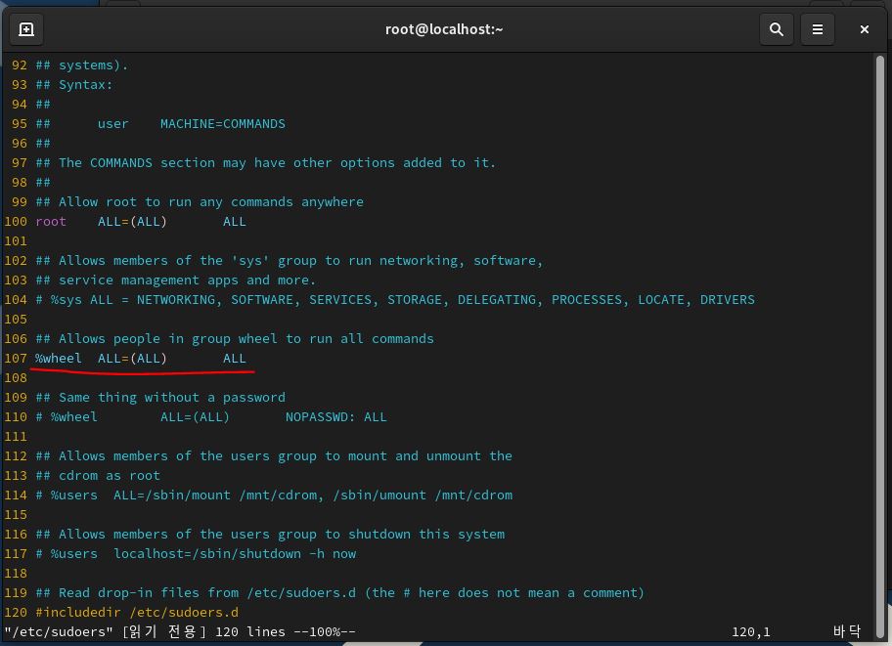The width and height of the screenshot is (892, 646).
Task: Click 'localhost=/sbin/shutdown -h now' line
Action: [x=235, y=554]
